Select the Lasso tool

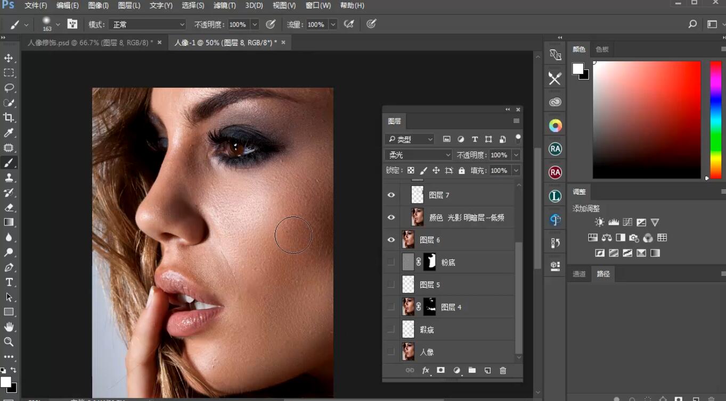click(x=9, y=87)
